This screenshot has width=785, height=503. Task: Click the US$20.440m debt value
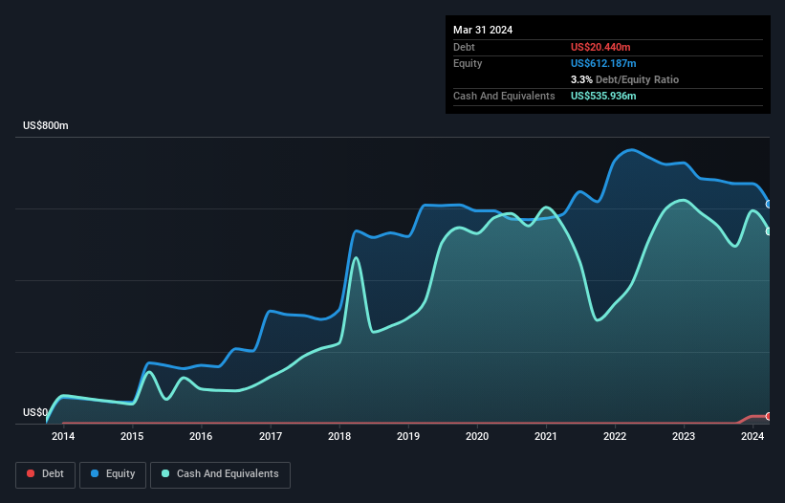click(x=600, y=47)
